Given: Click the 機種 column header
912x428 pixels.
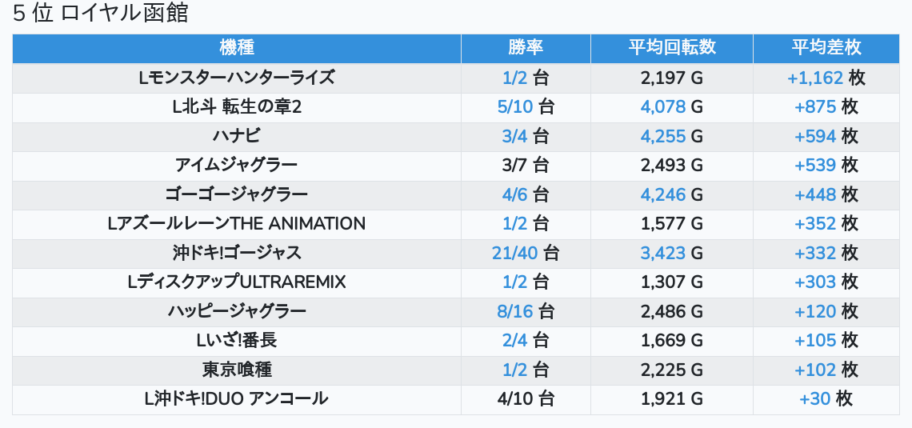Looking at the screenshot, I should point(236,48).
